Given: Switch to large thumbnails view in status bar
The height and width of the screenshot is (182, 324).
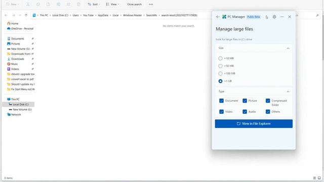Looking at the screenshot, I should click(319, 178).
